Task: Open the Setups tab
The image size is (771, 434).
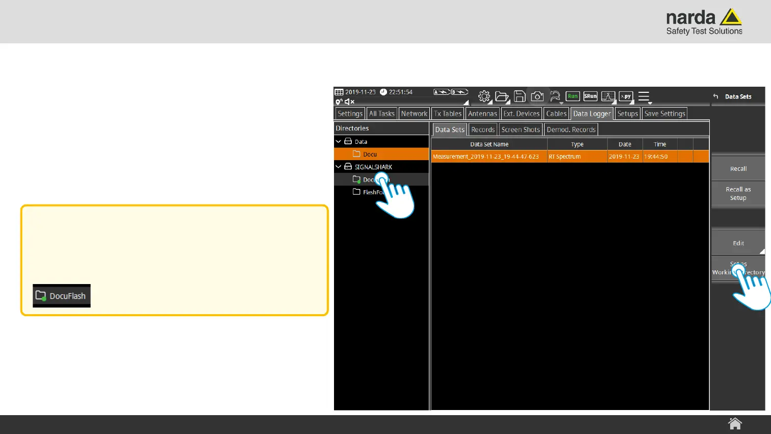Action: (628, 114)
